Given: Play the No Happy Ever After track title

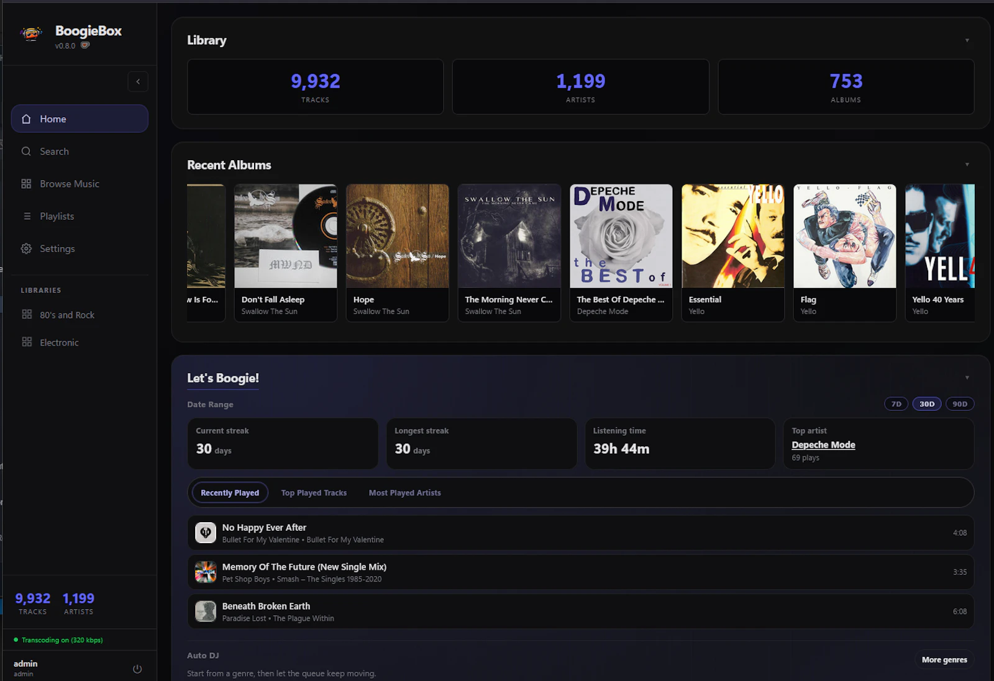Looking at the screenshot, I should pyautogui.click(x=264, y=528).
